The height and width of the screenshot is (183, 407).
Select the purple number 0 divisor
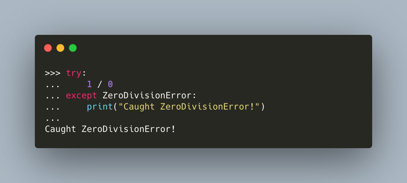click(110, 84)
